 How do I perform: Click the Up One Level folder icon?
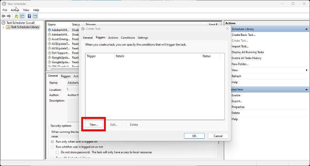point(17,16)
